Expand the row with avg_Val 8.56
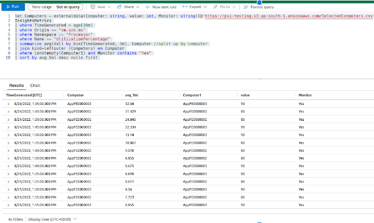This screenshot has width=374, height=223. 8,190
